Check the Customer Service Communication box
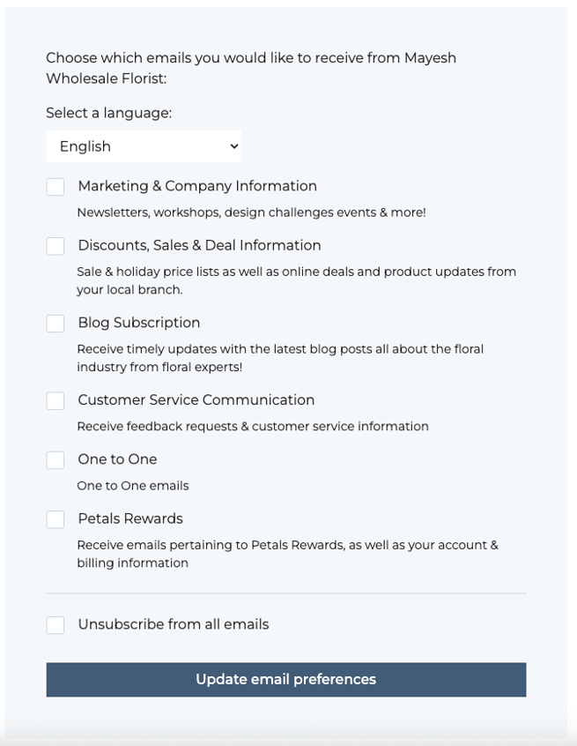The image size is (577, 746). (x=55, y=400)
